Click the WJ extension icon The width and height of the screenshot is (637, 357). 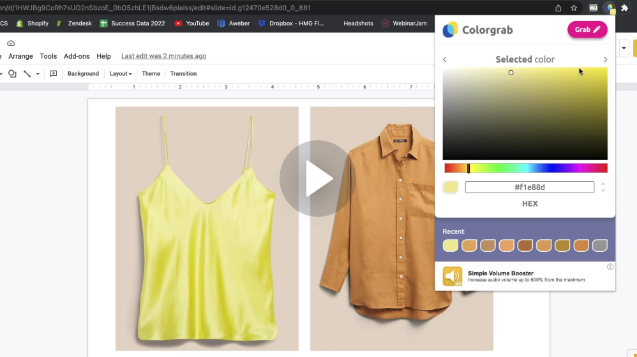coord(593,8)
